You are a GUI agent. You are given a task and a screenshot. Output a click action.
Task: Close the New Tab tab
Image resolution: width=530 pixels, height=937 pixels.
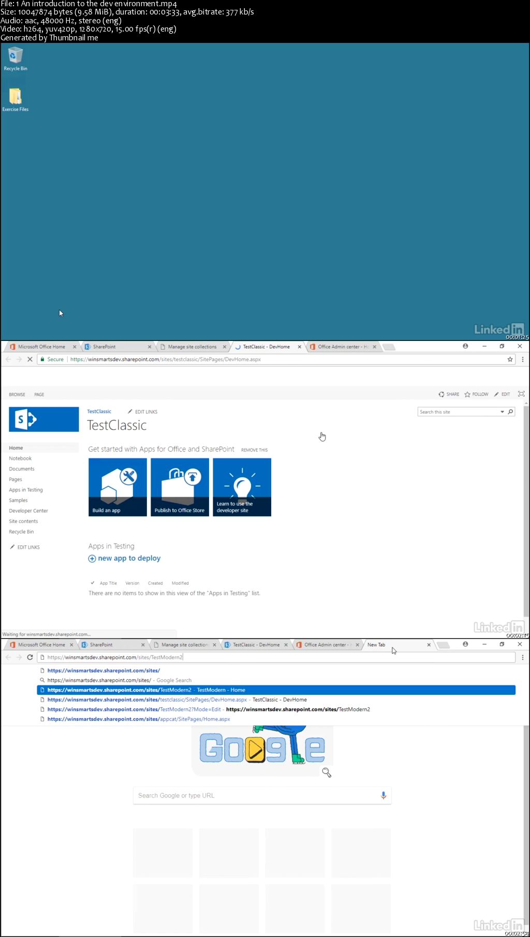(429, 645)
